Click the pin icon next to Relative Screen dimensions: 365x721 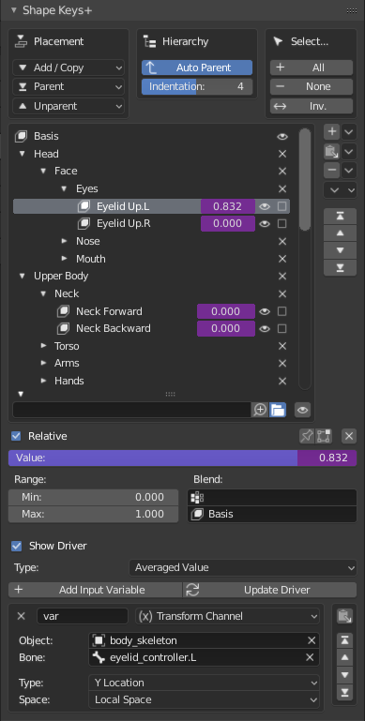tap(307, 436)
